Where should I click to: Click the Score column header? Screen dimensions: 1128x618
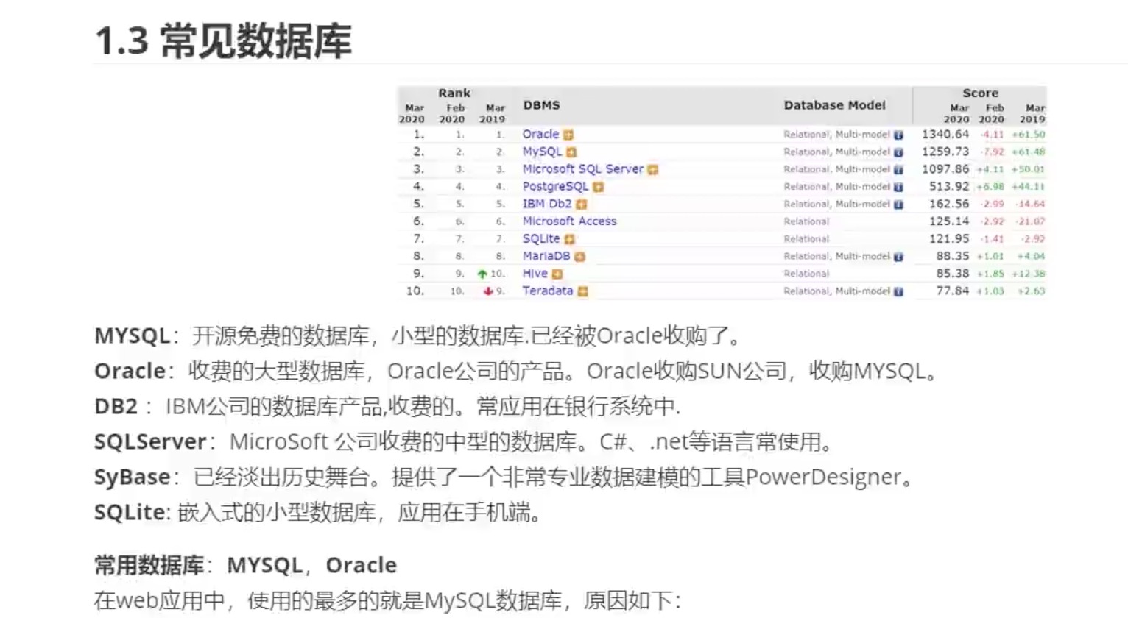(980, 93)
